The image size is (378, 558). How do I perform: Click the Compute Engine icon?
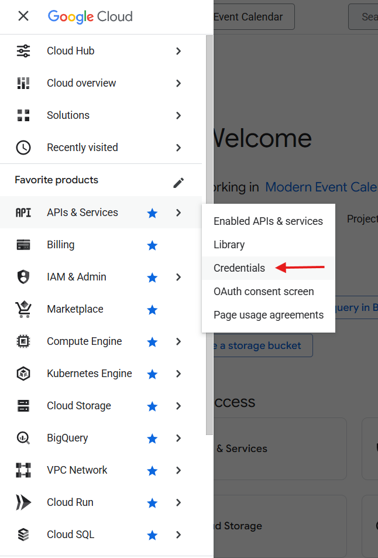point(23,341)
